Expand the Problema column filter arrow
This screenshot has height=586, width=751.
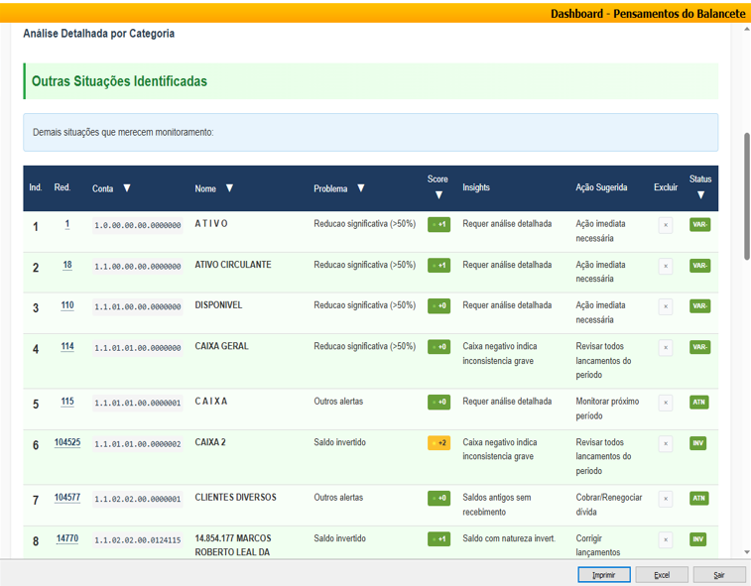(x=361, y=188)
